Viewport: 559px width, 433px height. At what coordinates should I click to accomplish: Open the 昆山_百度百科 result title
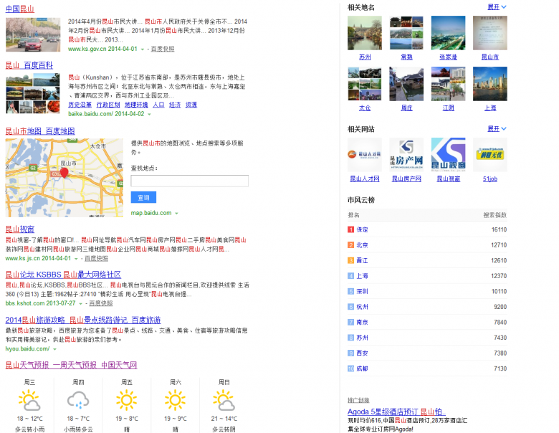click(29, 65)
